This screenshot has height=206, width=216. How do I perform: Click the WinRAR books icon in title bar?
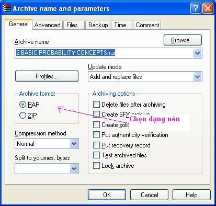pyautogui.click(x=6, y=8)
